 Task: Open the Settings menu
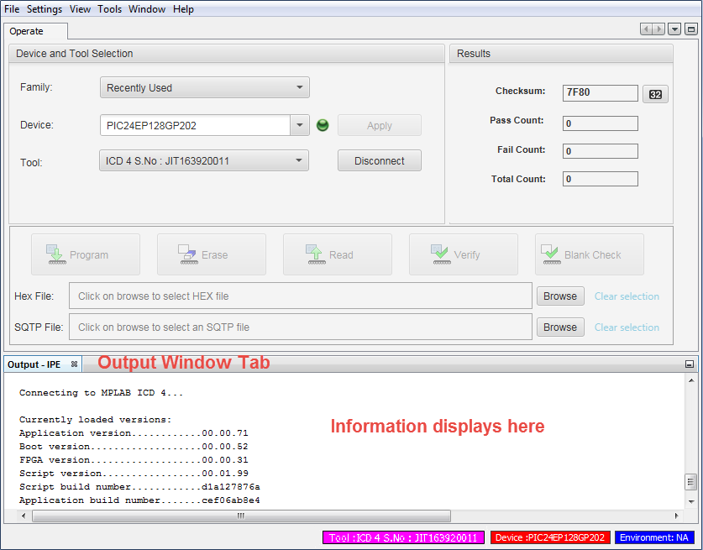click(x=45, y=9)
